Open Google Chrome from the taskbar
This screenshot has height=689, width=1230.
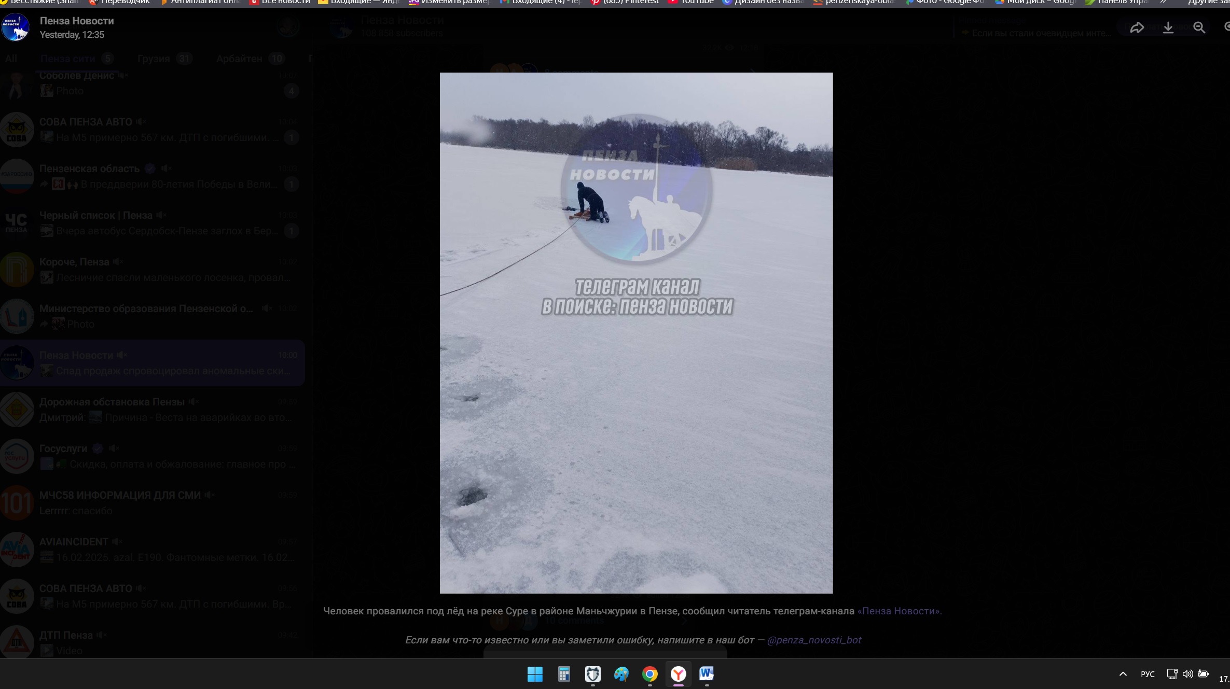point(649,674)
